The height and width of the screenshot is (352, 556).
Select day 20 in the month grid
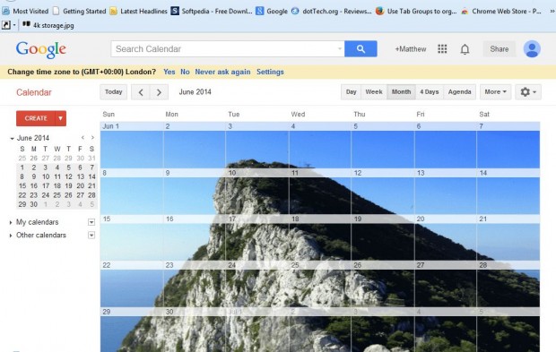pyautogui.click(x=445, y=237)
